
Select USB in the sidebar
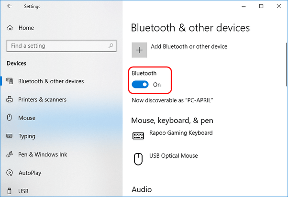[x=23, y=191]
